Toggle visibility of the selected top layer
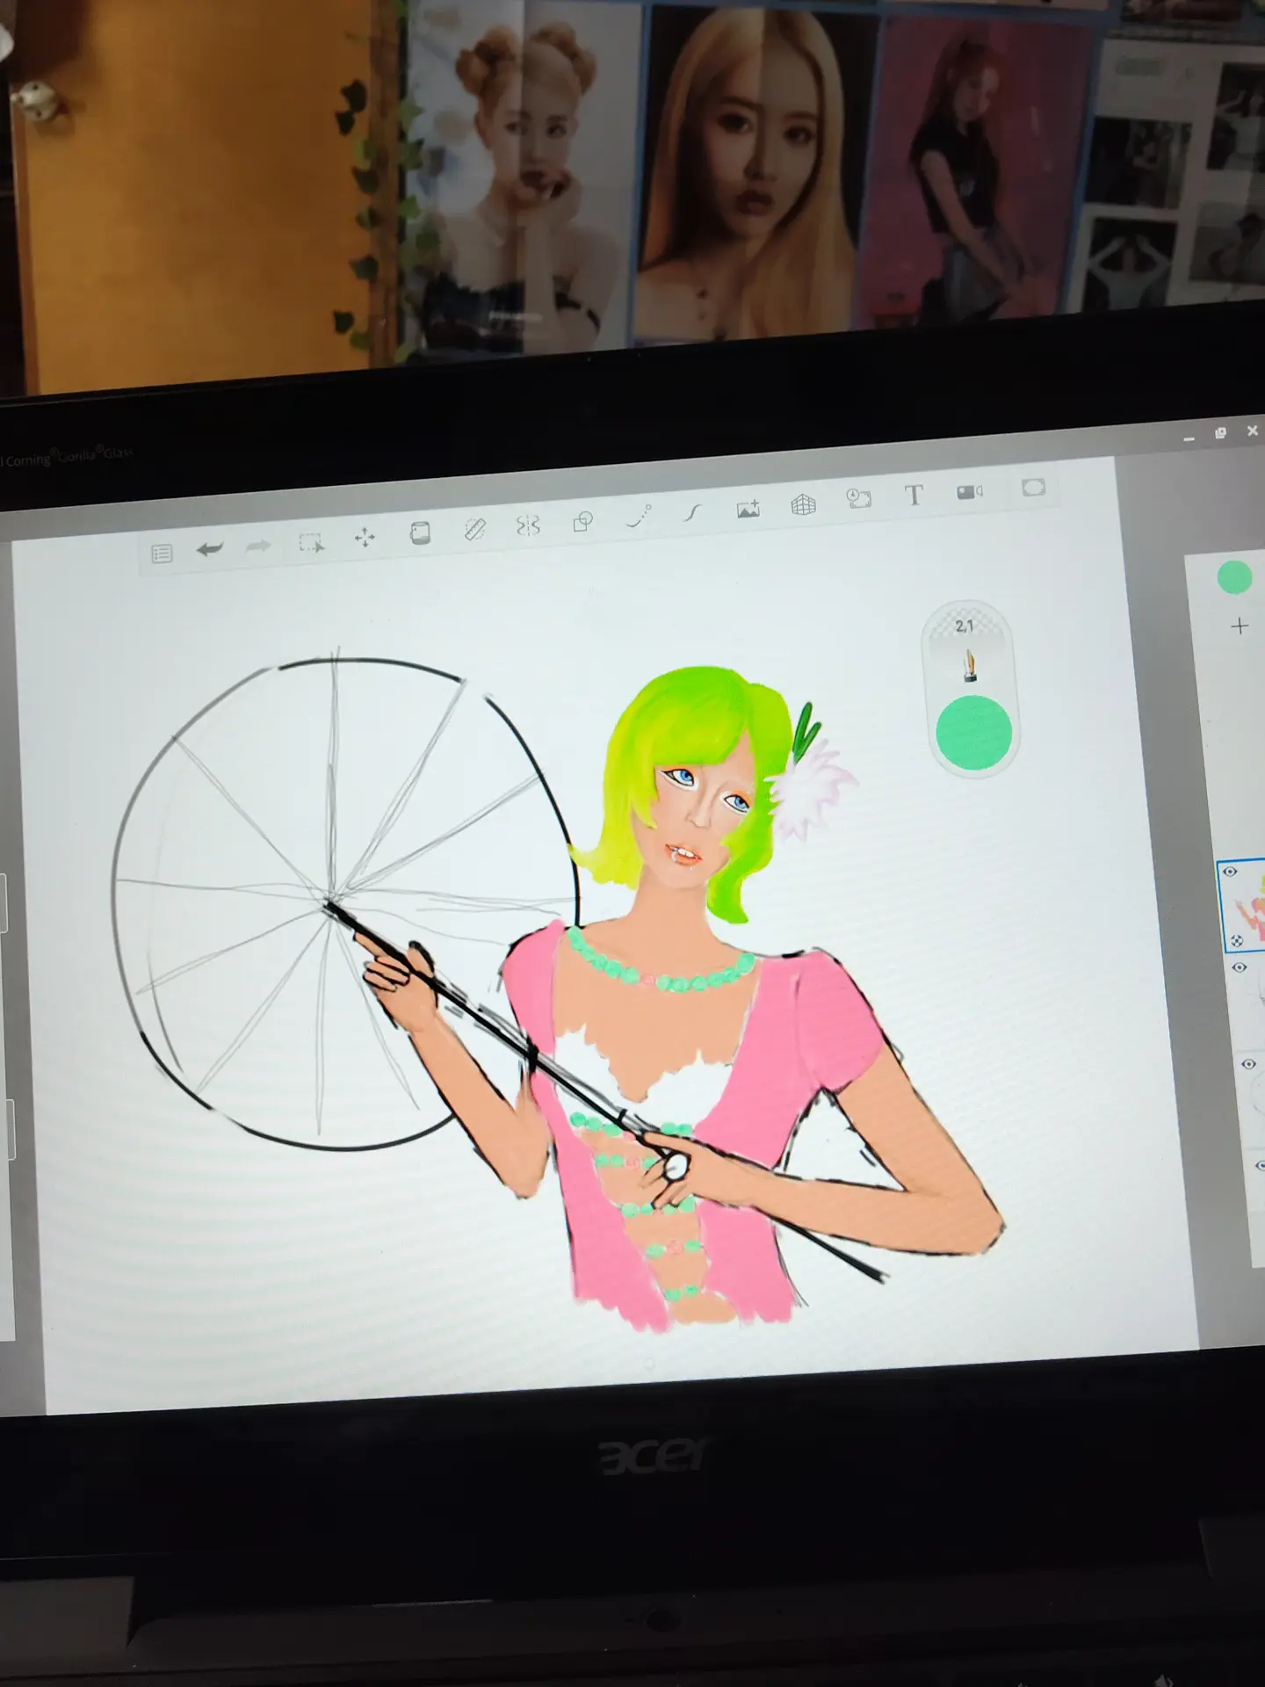1265x1687 pixels. tap(1230, 872)
